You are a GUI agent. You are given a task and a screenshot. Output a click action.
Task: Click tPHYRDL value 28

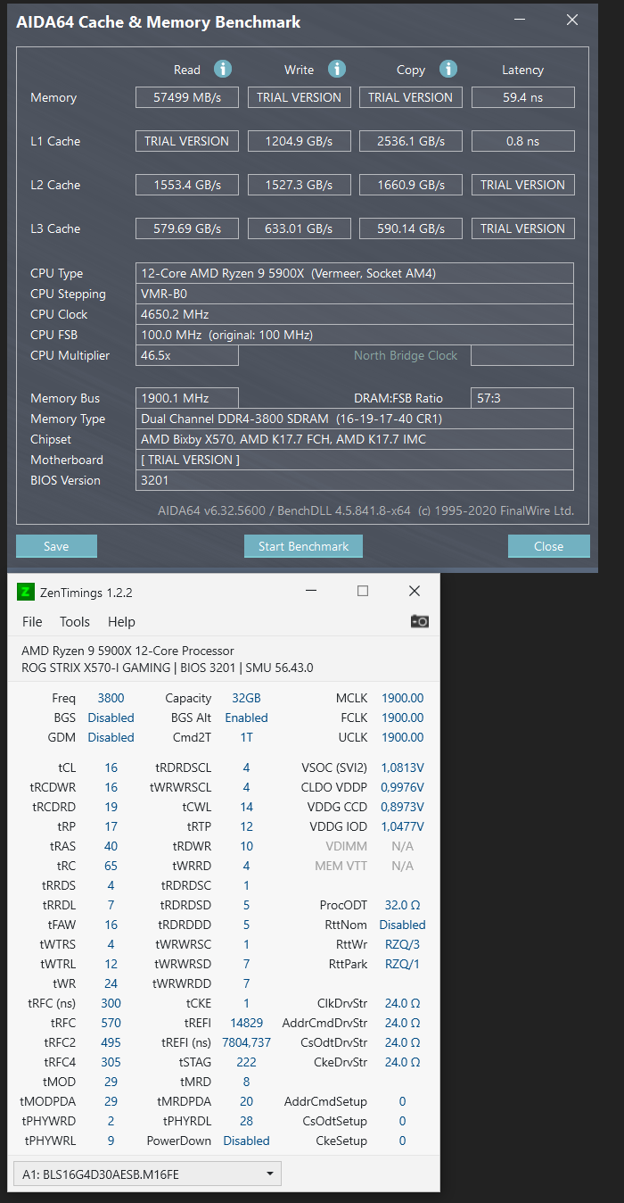click(x=246, y=1121)
